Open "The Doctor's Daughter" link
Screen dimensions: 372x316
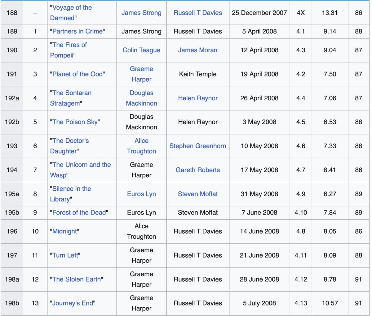click(x=69, y=146)
